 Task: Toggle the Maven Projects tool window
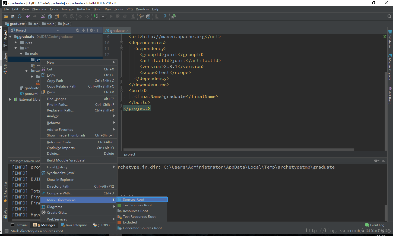(x=390, y=67)
